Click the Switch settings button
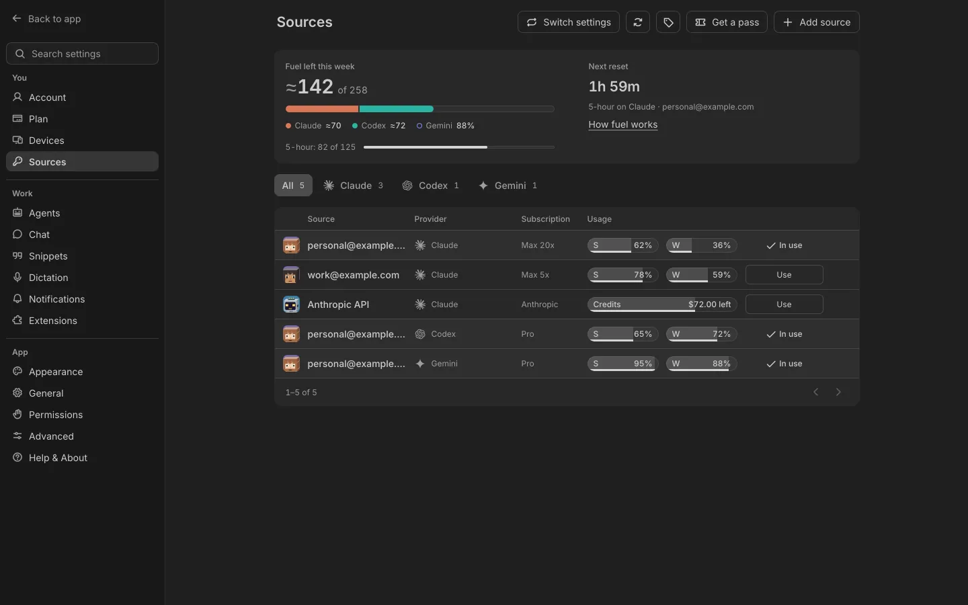968x605 pixels. tap(569, 22)
